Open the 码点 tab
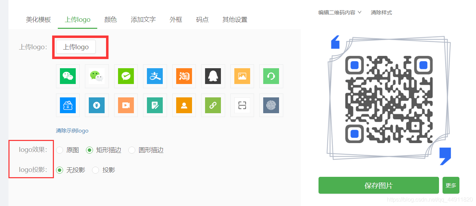Screen dimensions: 476x206 [202, 20]
